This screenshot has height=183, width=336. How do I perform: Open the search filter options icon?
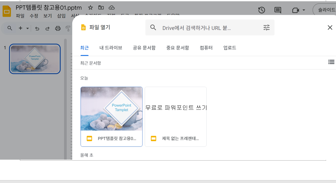tap(266, 28)
